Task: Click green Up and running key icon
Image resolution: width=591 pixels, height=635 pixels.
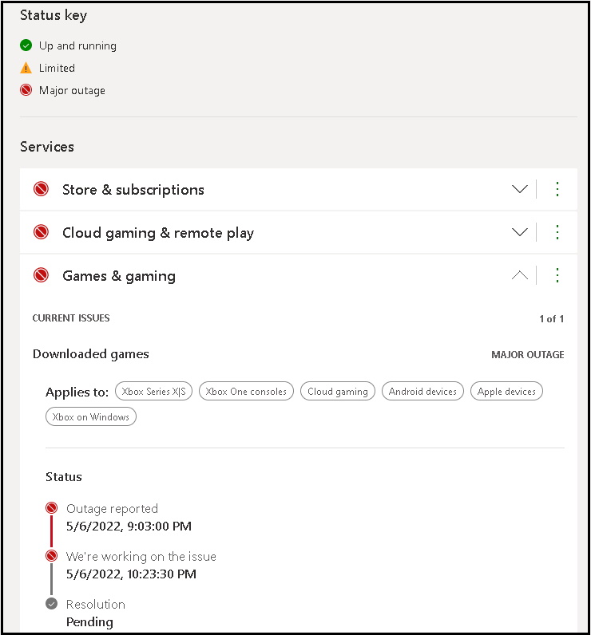Action: tap(26, 45)
